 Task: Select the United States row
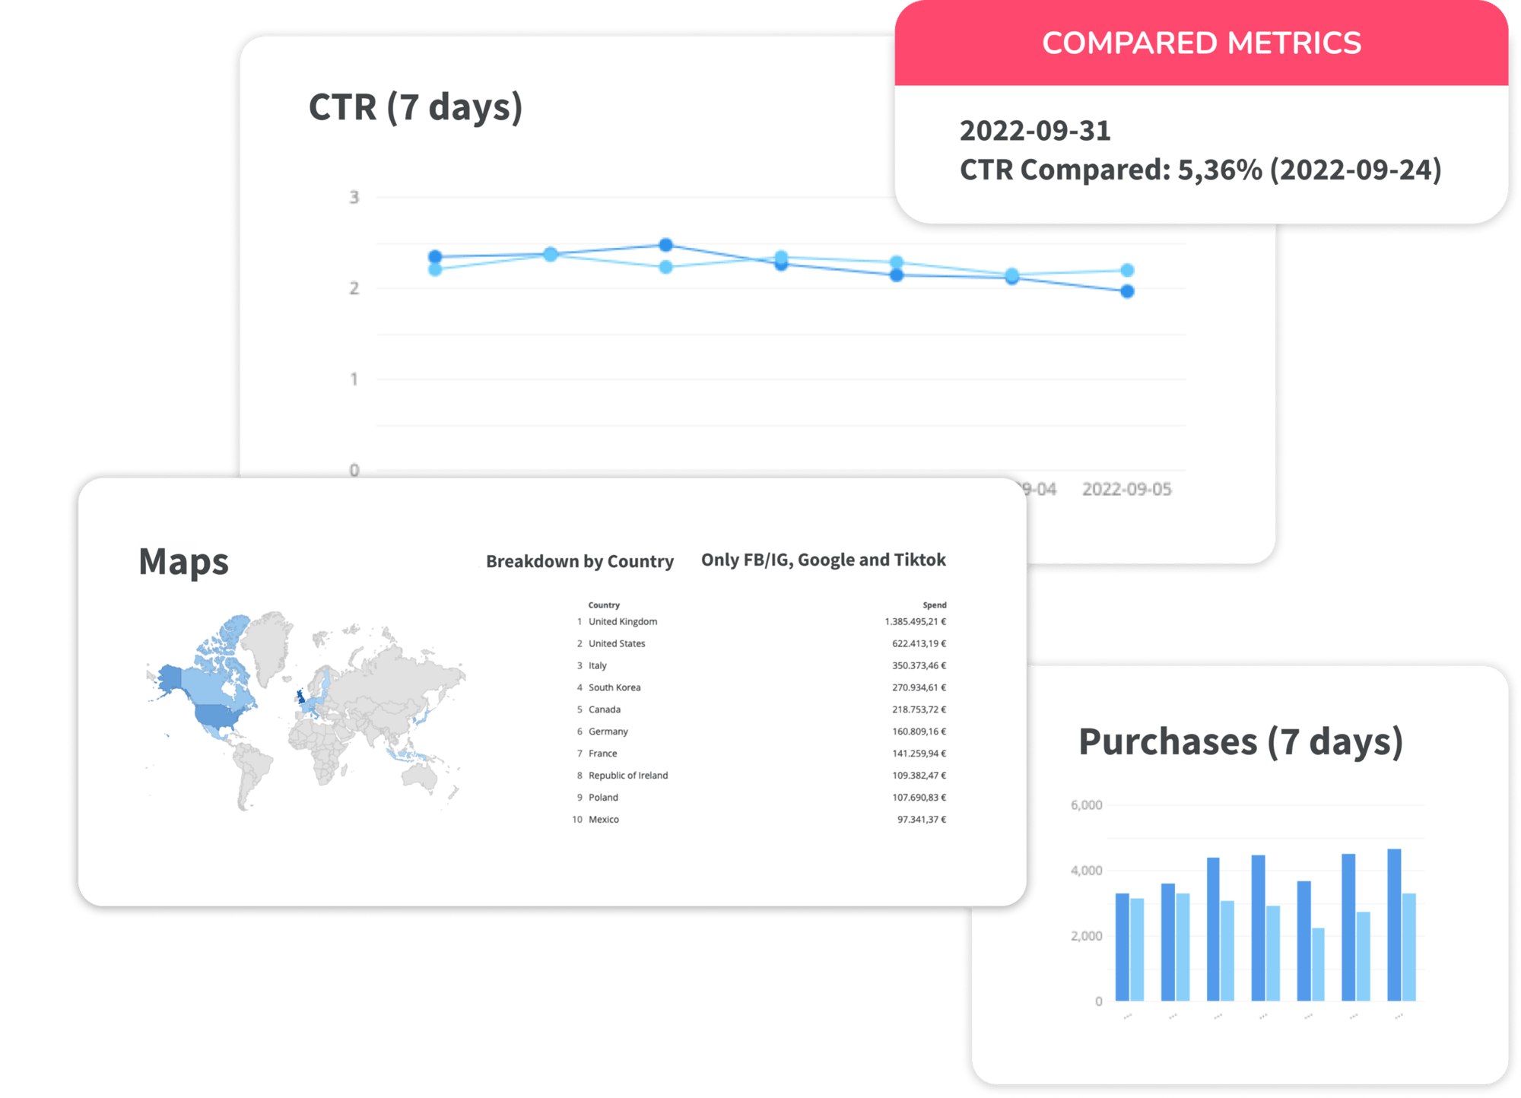[760, 643]
